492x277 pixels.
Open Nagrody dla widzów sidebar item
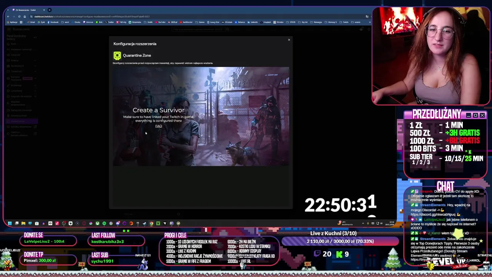(x=21, y=96)
